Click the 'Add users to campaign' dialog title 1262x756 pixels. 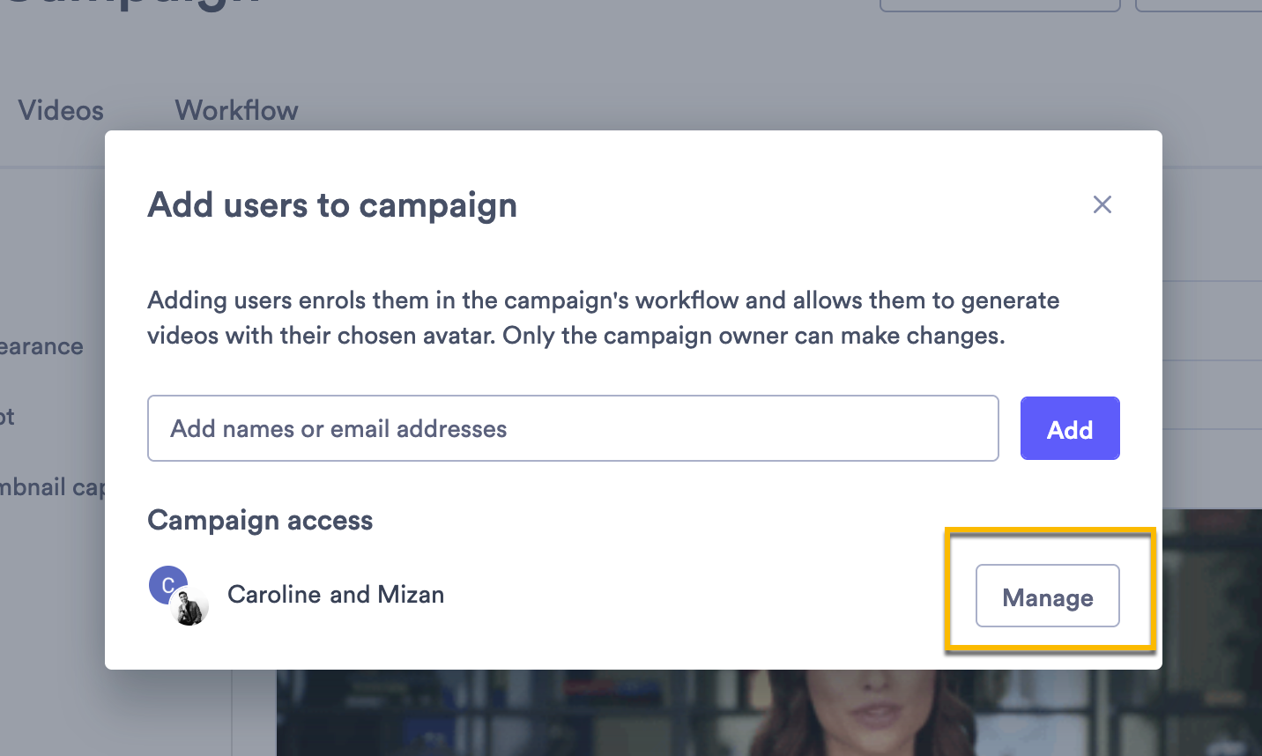(332, 204)
